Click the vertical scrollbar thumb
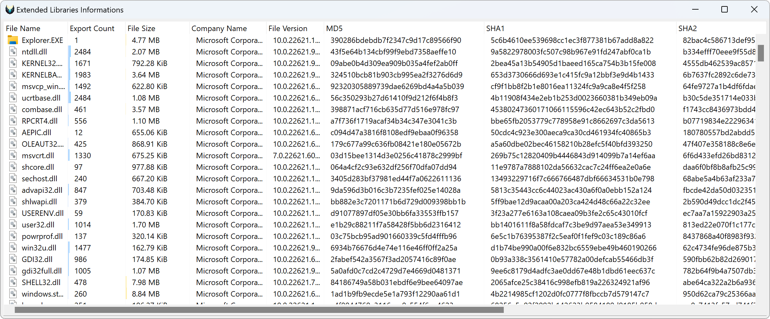770x319 pixels. [x=761, y=53]
